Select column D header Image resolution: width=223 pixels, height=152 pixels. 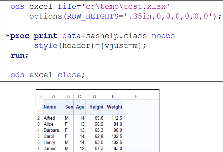(x=95, y=96)
